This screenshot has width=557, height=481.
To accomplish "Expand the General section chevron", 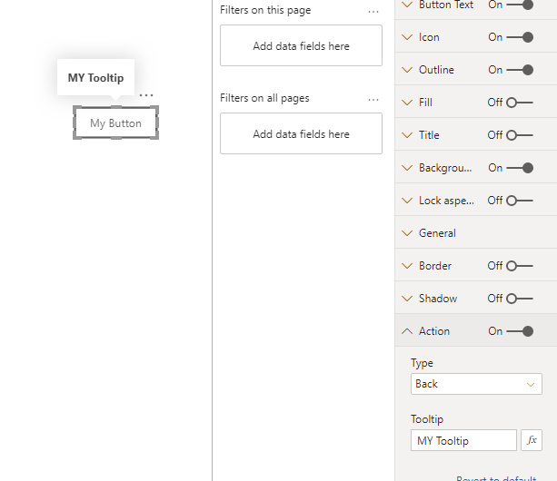I will [407, 233].
